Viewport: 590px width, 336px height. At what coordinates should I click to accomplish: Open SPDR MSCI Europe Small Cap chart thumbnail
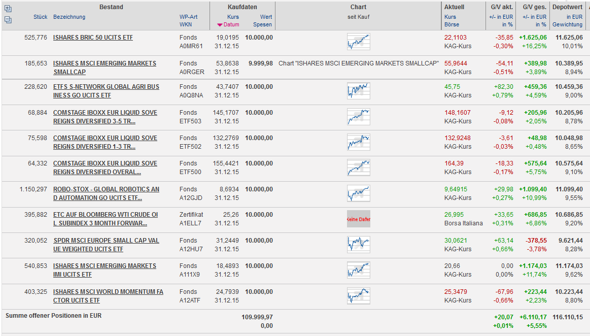tap(358, 245)
